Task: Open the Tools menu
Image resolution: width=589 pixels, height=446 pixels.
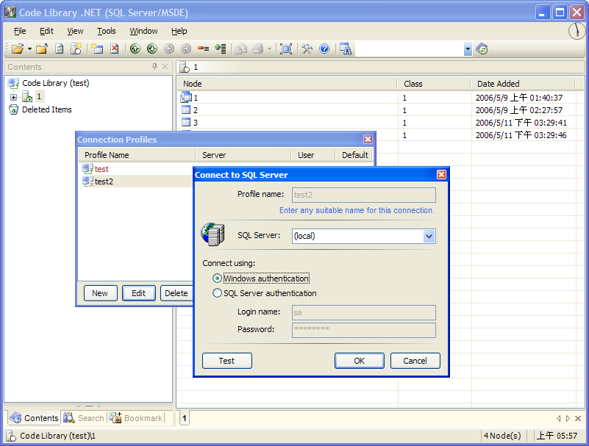Action: coord(107,31)
